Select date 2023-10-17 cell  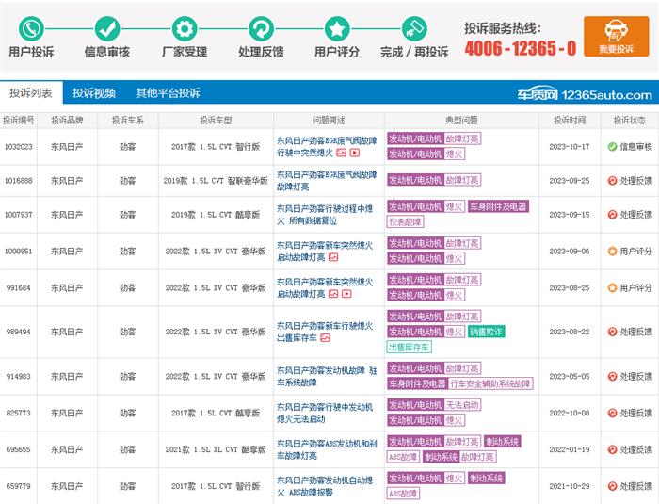pos(570,147)
